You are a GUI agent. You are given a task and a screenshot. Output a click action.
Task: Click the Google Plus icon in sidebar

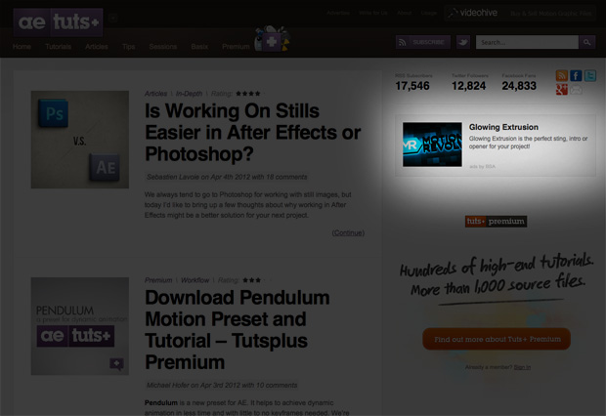click(562, 90)
